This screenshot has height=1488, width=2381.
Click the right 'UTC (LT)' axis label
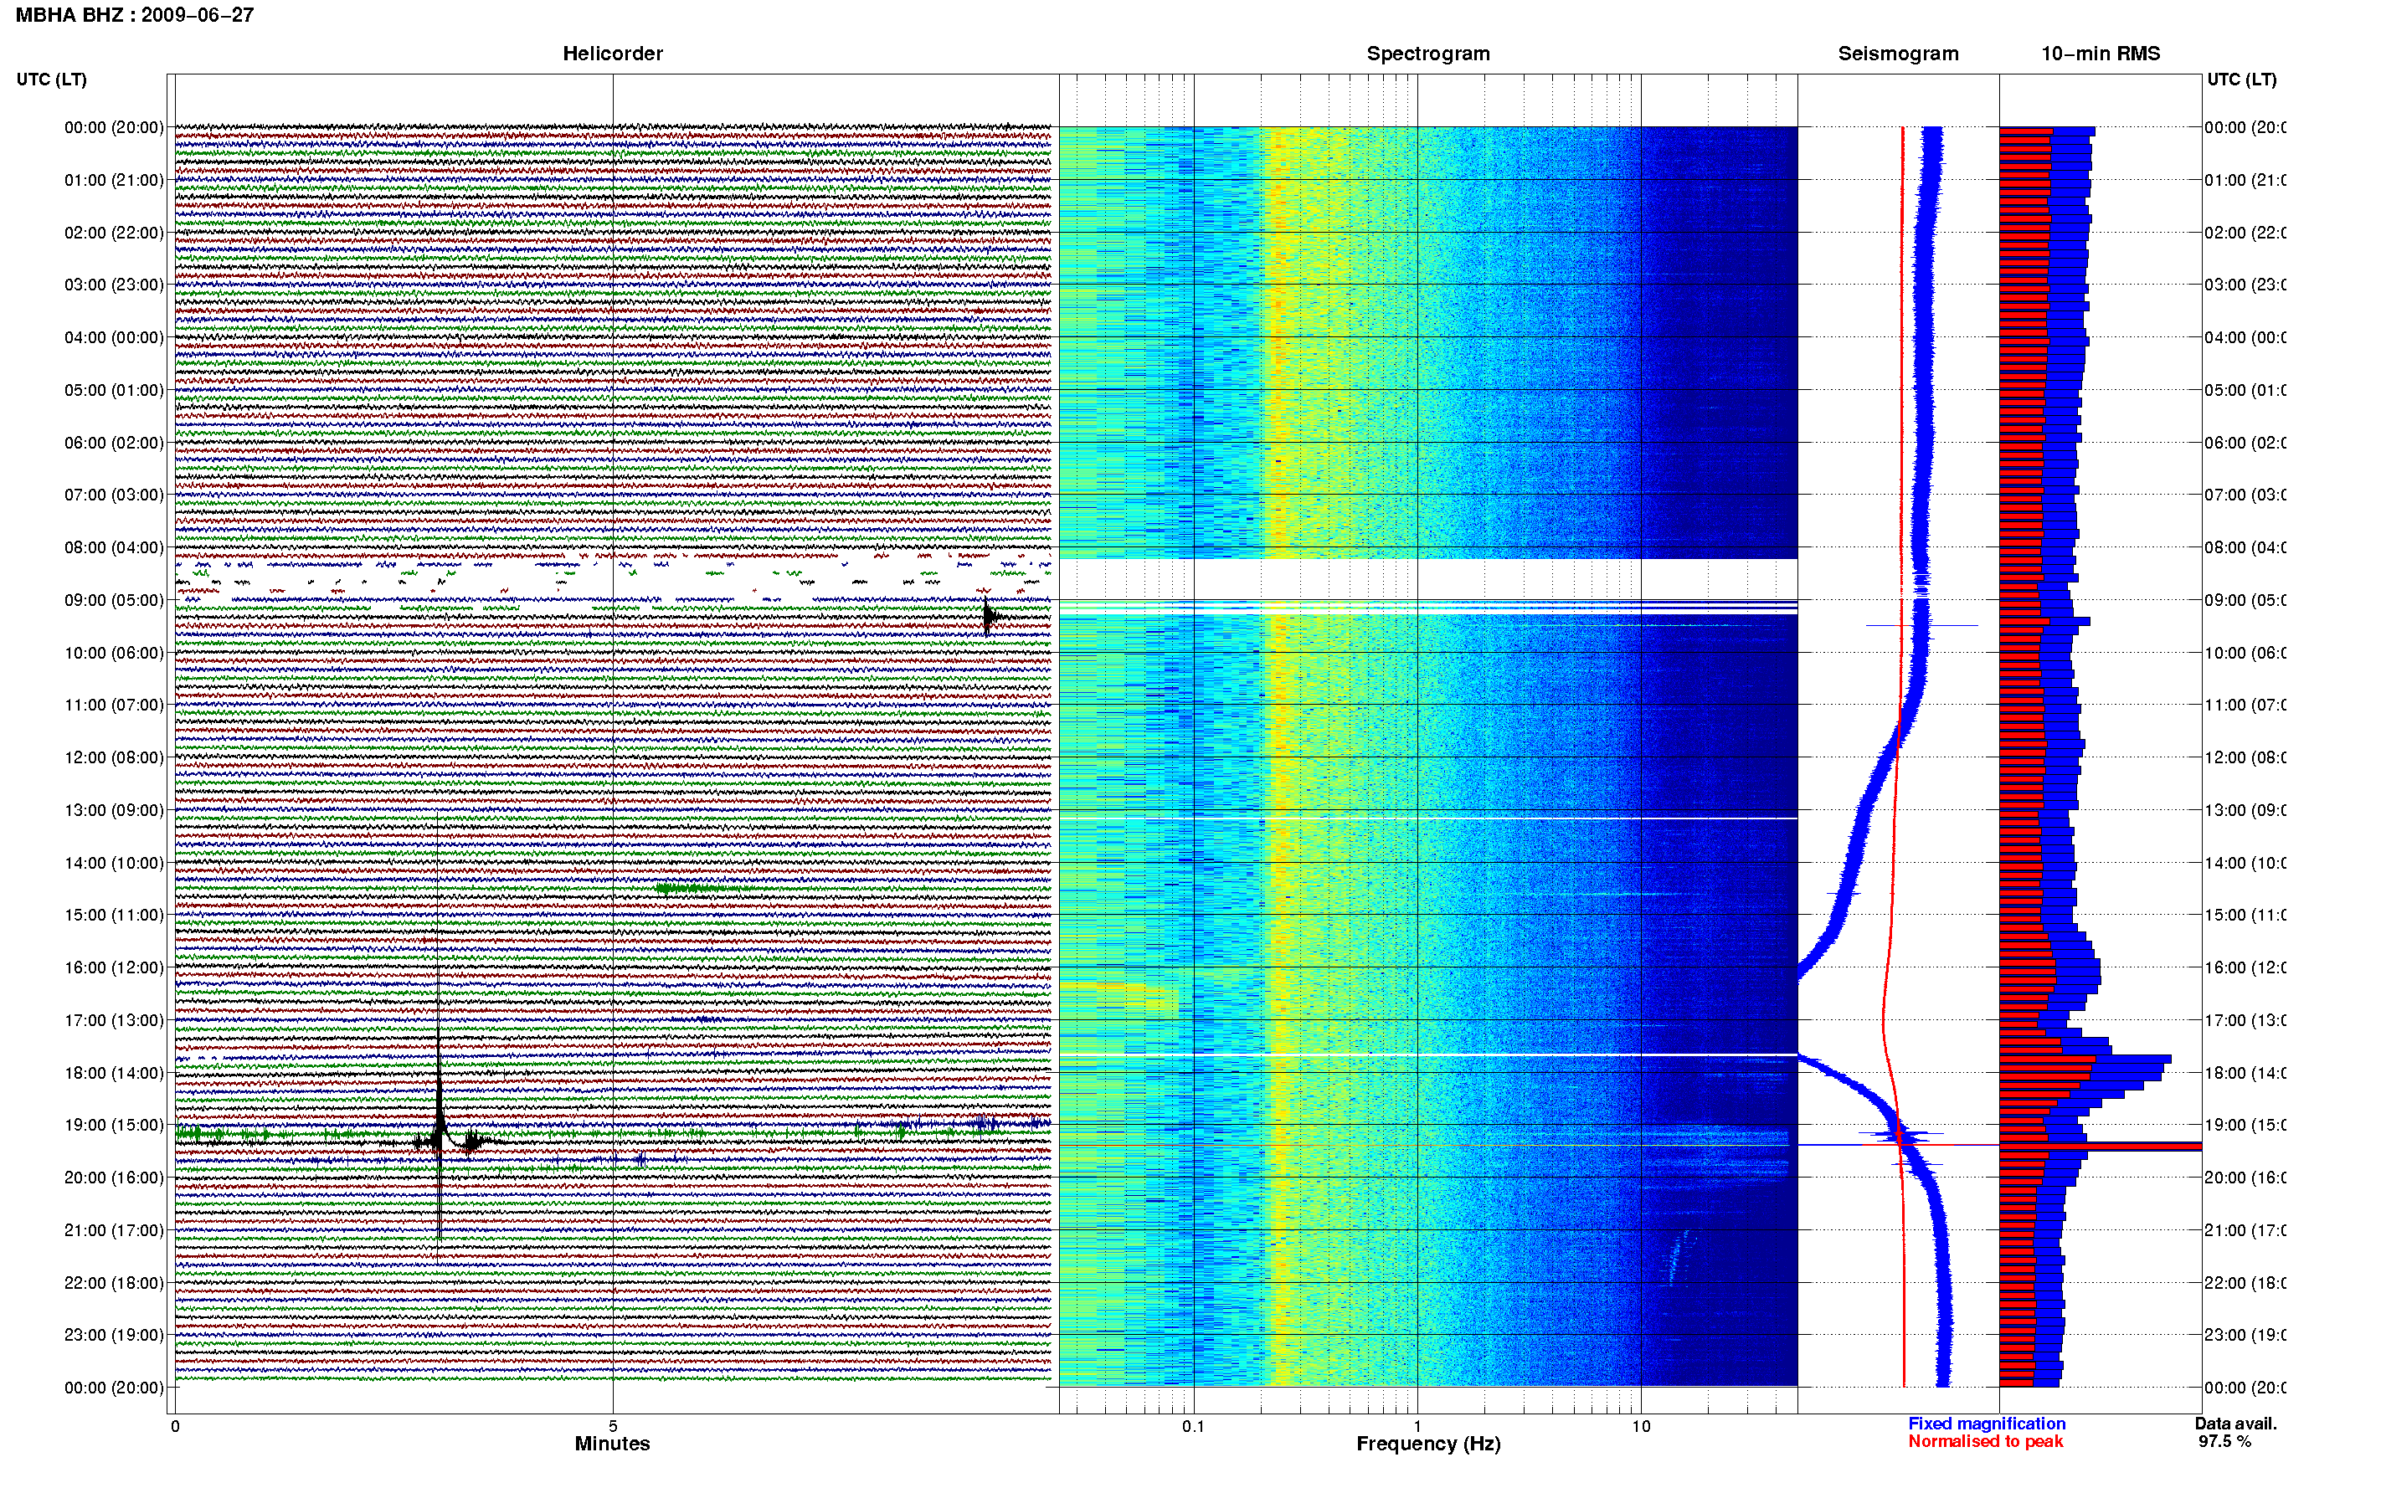[2241, 79]
